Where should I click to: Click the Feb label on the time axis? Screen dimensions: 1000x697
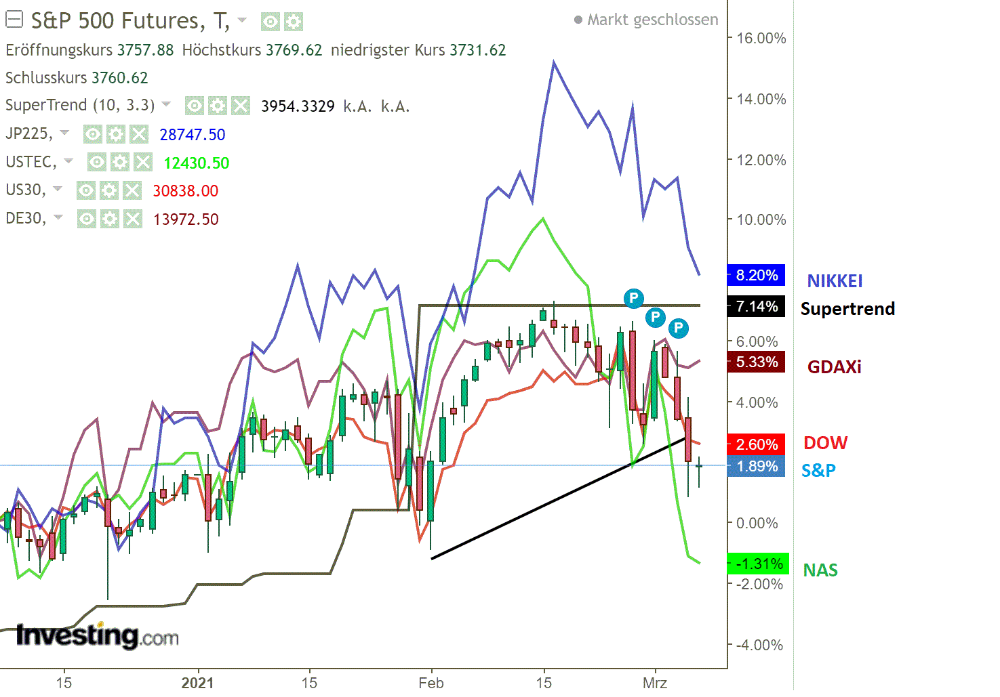pyautogui.click(x=431, y=683)
